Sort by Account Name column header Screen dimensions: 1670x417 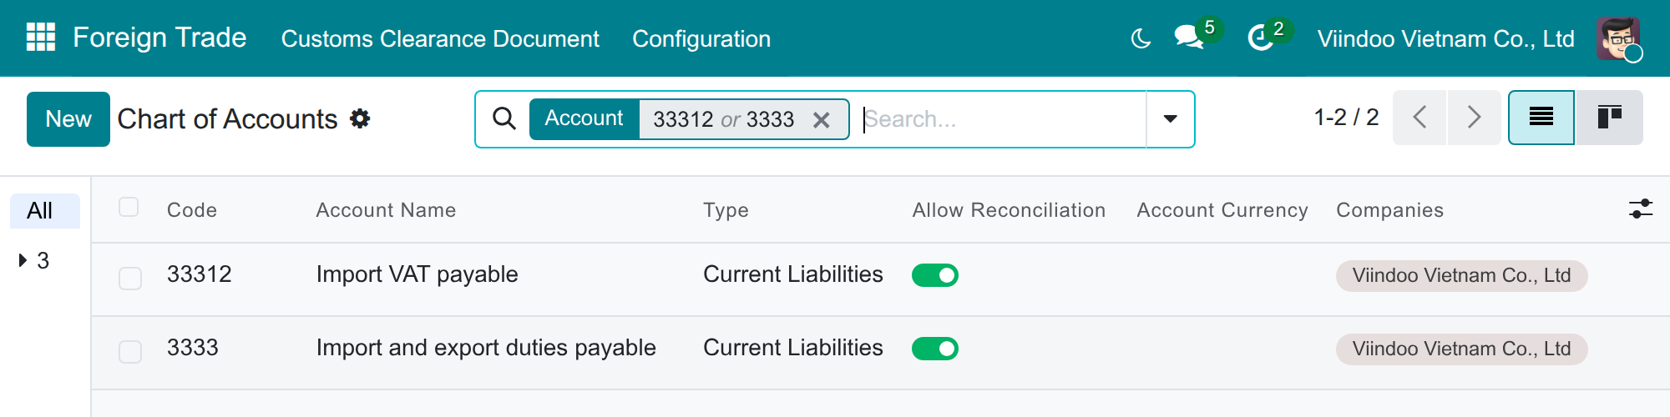[x=386, y=210]
